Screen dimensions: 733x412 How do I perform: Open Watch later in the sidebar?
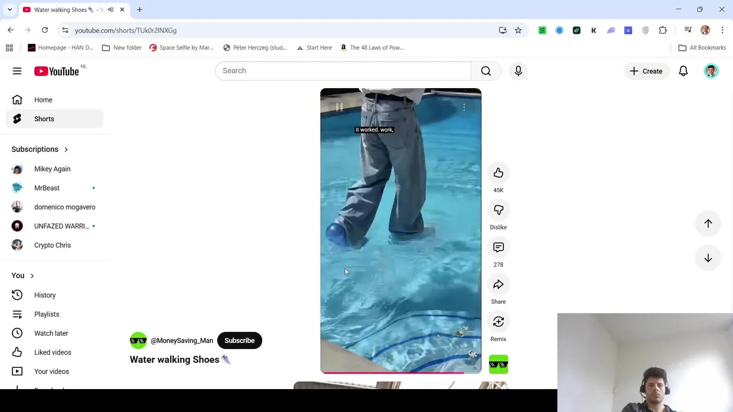point(54,333)
